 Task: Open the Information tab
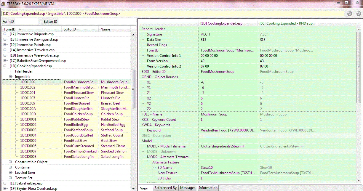208,188
